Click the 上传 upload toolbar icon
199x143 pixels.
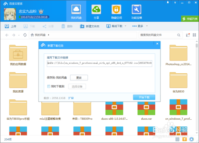(7, 26)
